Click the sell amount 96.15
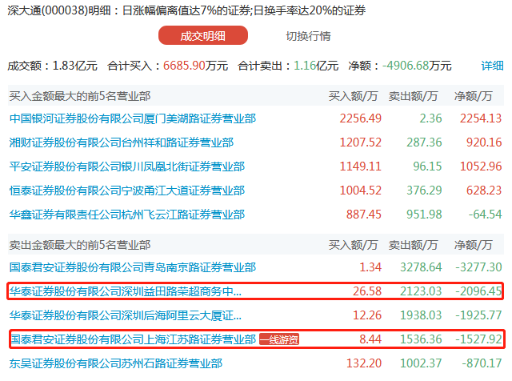The height and width of the screenshot is (381, 512). coord(427,166)
